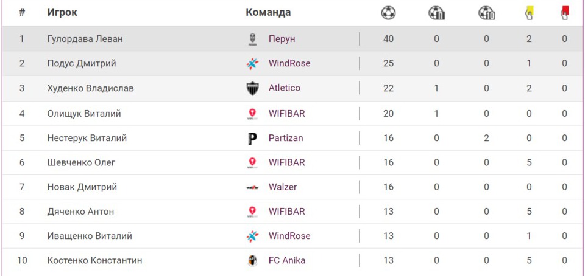Click the Перун team logo
The width and height of the screenshot is (585, 276).
click(x=252, y=40)
